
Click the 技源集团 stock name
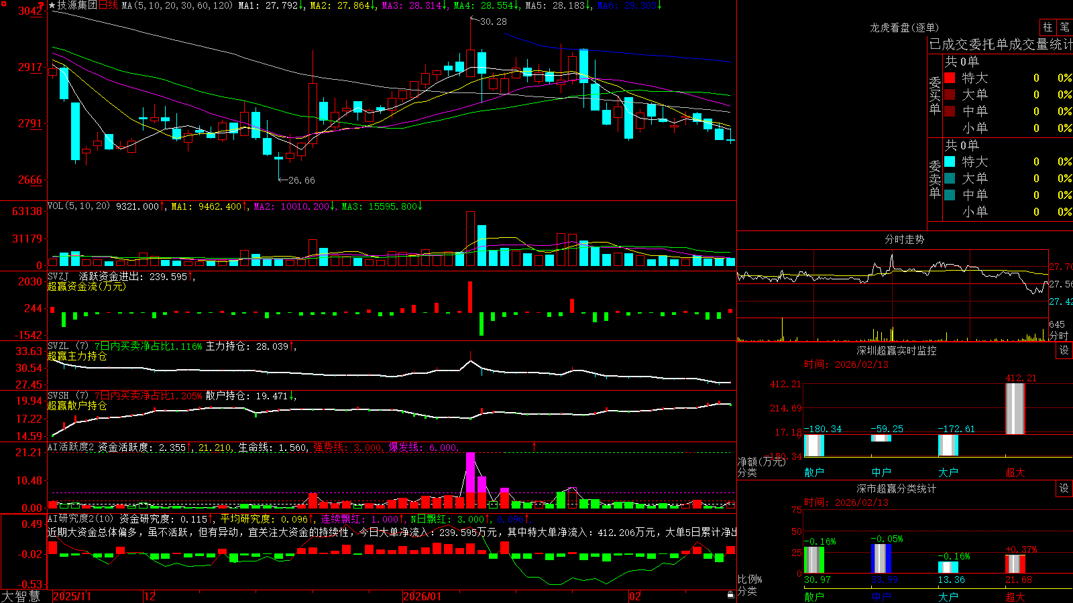tap(77, 5)
